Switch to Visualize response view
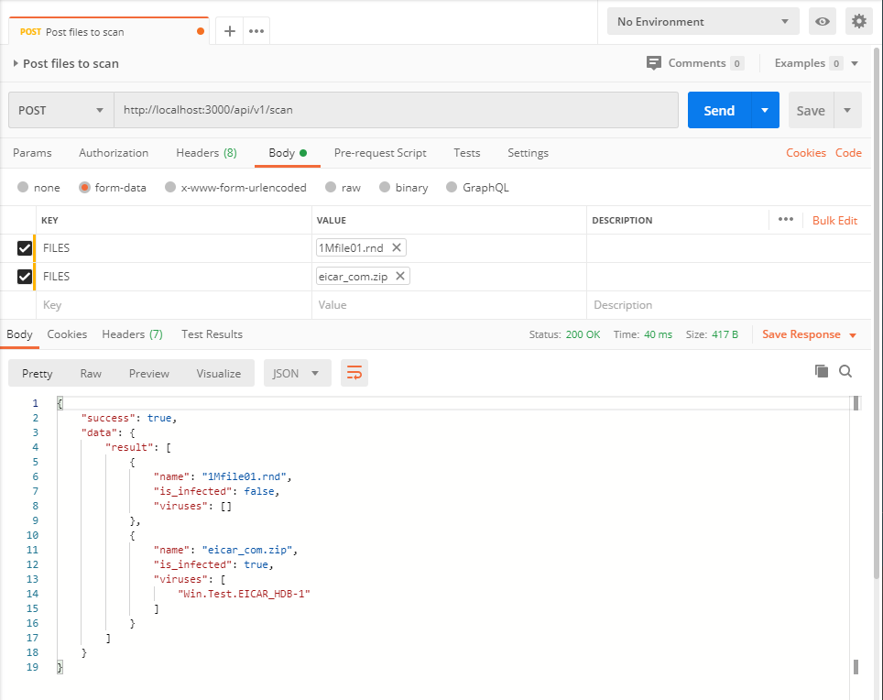This screenshot has height=700, width=883. click(219, 374)
